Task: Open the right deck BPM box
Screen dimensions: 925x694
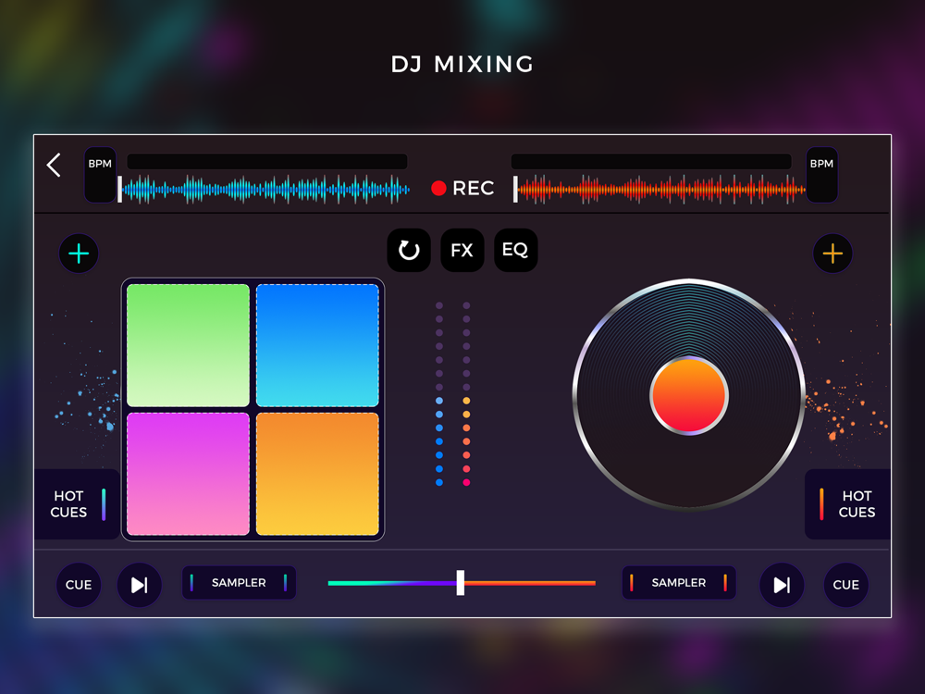Action: 821,175
